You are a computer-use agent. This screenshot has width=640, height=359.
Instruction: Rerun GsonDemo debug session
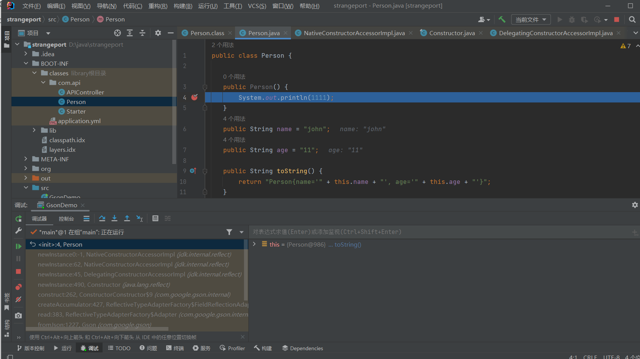[18, 219]
